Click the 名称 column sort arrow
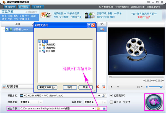Screen dimensions: 166x113 (x=32, y=24)
